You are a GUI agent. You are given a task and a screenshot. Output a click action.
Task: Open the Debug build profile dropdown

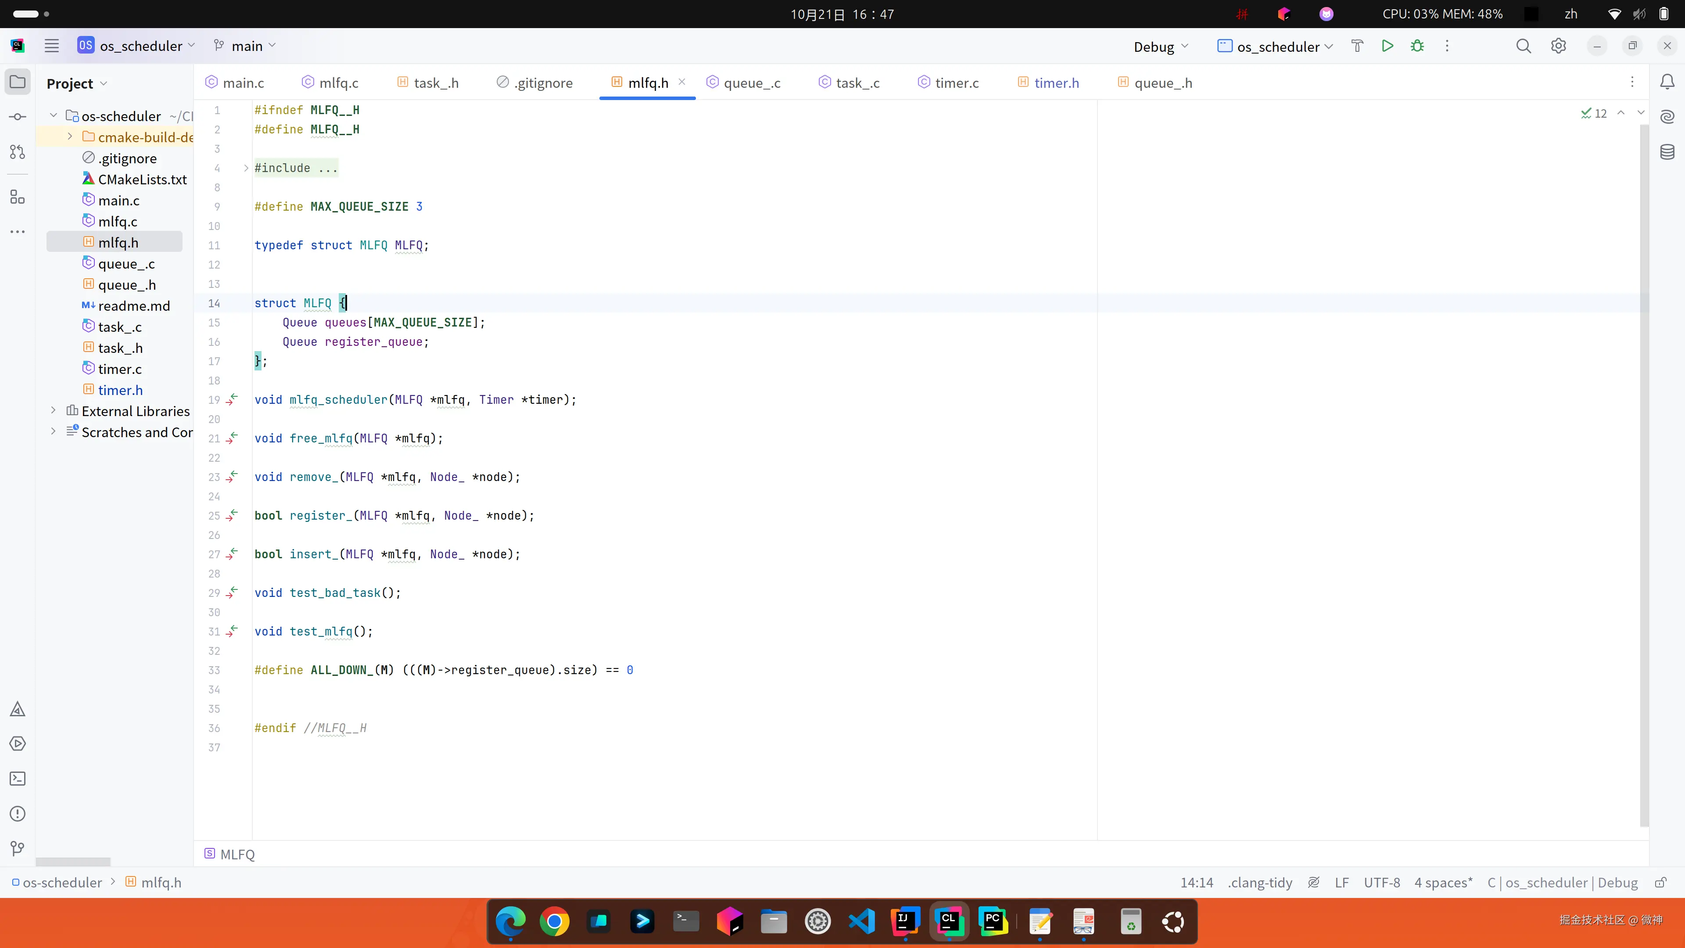[1160, 47]
